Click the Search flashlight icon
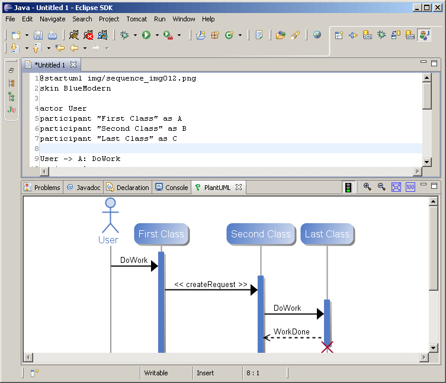Screen dimensions: 446x383 pyautogui.click(x=295, y=35)
